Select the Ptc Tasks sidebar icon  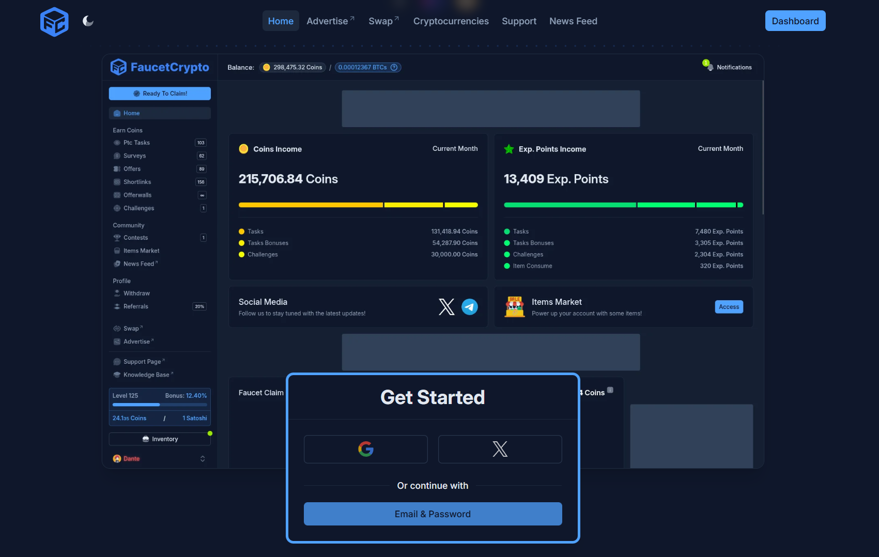tap(117, 143)
